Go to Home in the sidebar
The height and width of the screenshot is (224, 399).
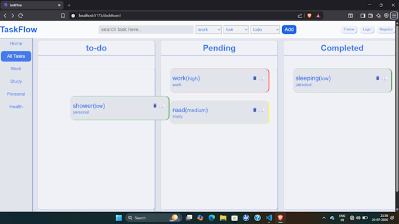[x=16, y=43]
